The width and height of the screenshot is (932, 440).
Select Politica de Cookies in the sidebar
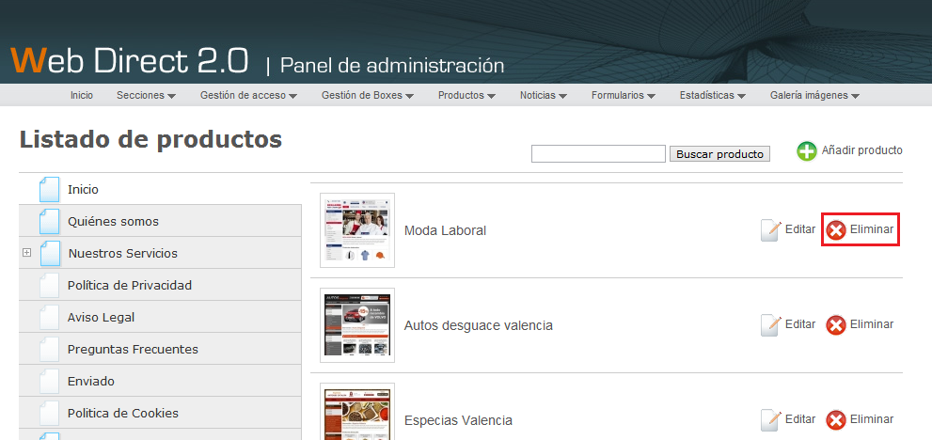[x=123, y=414]
